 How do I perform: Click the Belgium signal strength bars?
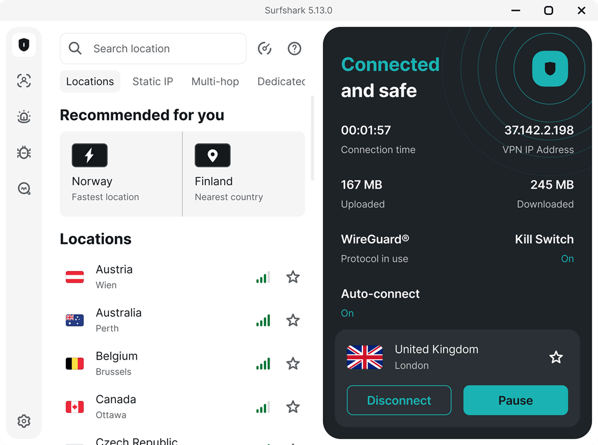pos(263,364)
